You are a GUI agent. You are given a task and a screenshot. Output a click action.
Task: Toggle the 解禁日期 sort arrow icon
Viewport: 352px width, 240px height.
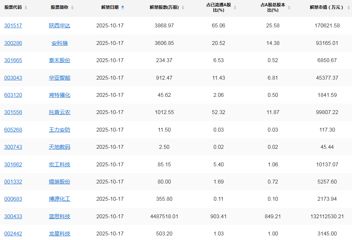[122, 7]
